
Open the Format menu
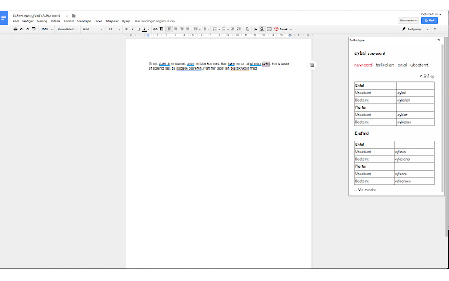pyautogui.click(x=68, y=21)
